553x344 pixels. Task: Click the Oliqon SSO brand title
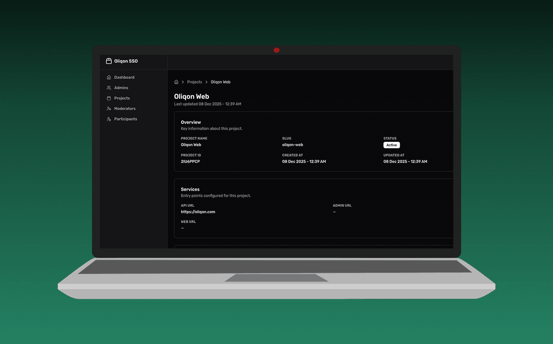coord(126,61)
